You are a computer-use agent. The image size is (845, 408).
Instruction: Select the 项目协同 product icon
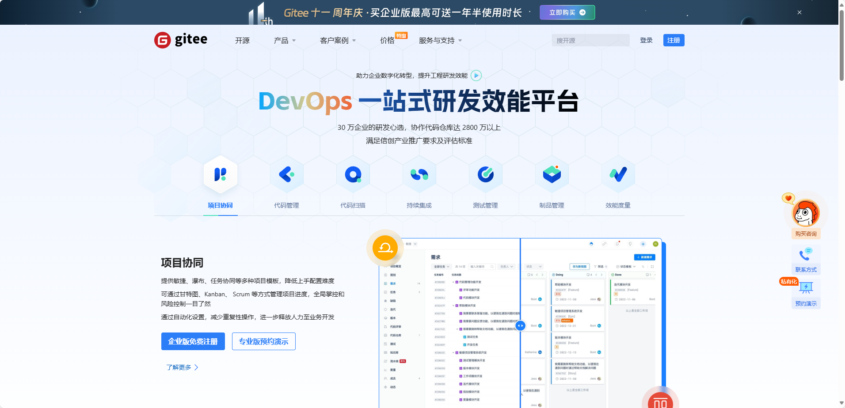[221, 174]
